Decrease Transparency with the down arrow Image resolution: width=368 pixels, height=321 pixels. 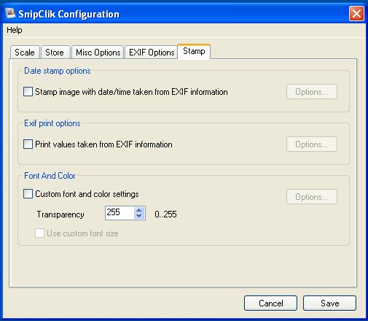(x=139, y=216)
